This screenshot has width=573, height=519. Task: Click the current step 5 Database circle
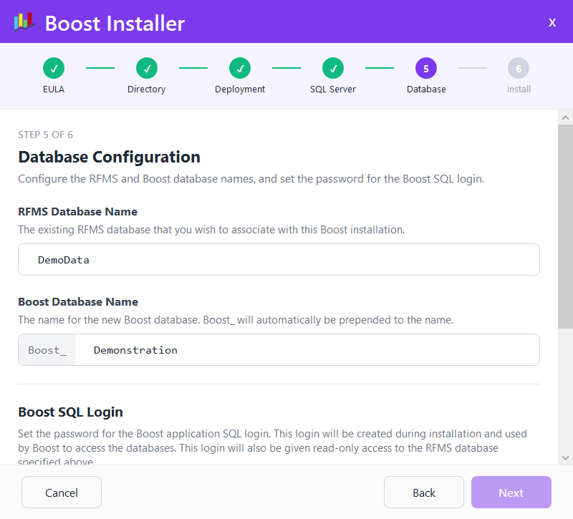coord(426,68)
